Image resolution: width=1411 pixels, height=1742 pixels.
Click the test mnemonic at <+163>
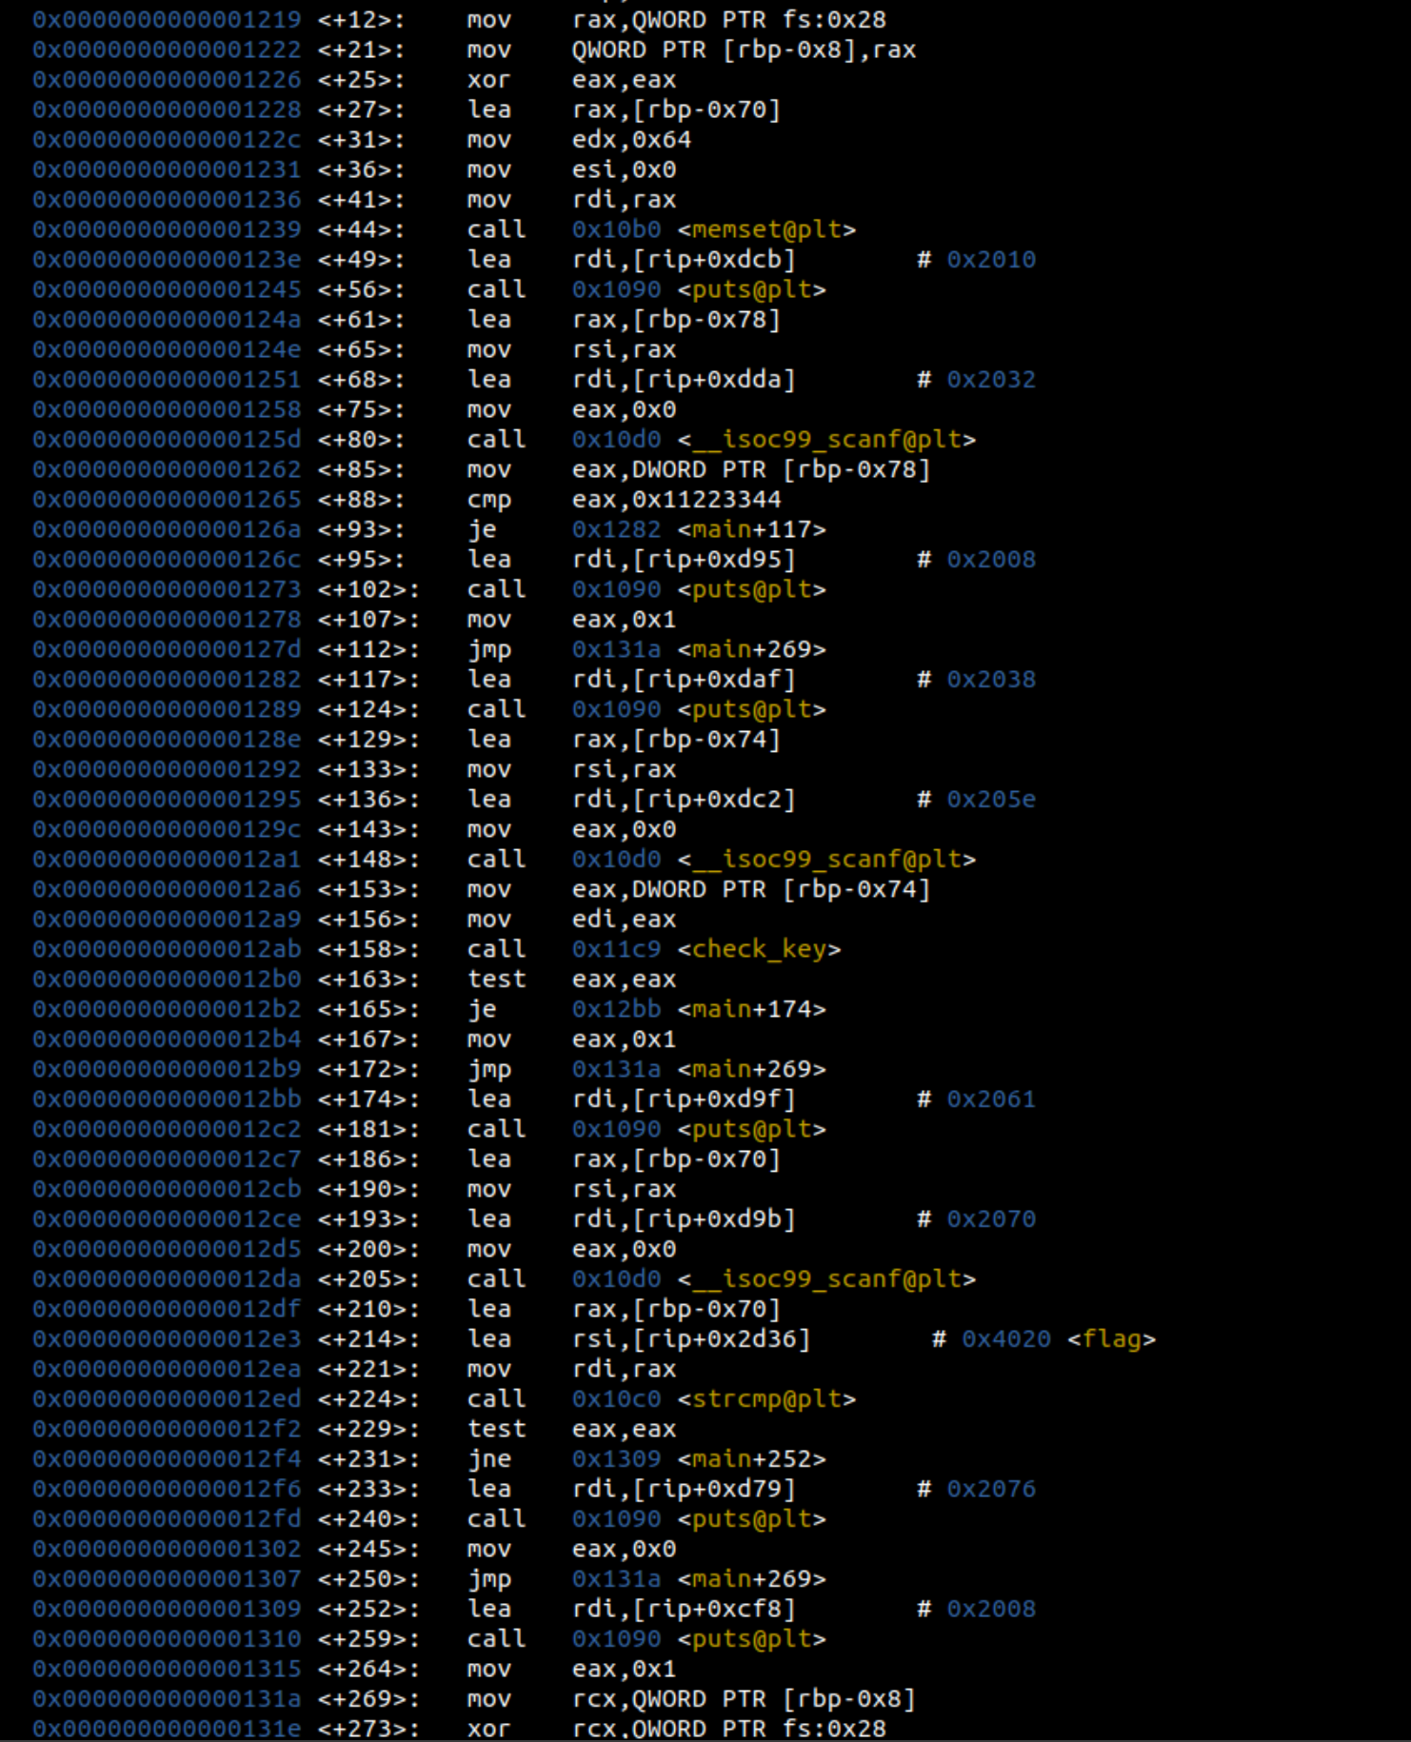(496, 979)
